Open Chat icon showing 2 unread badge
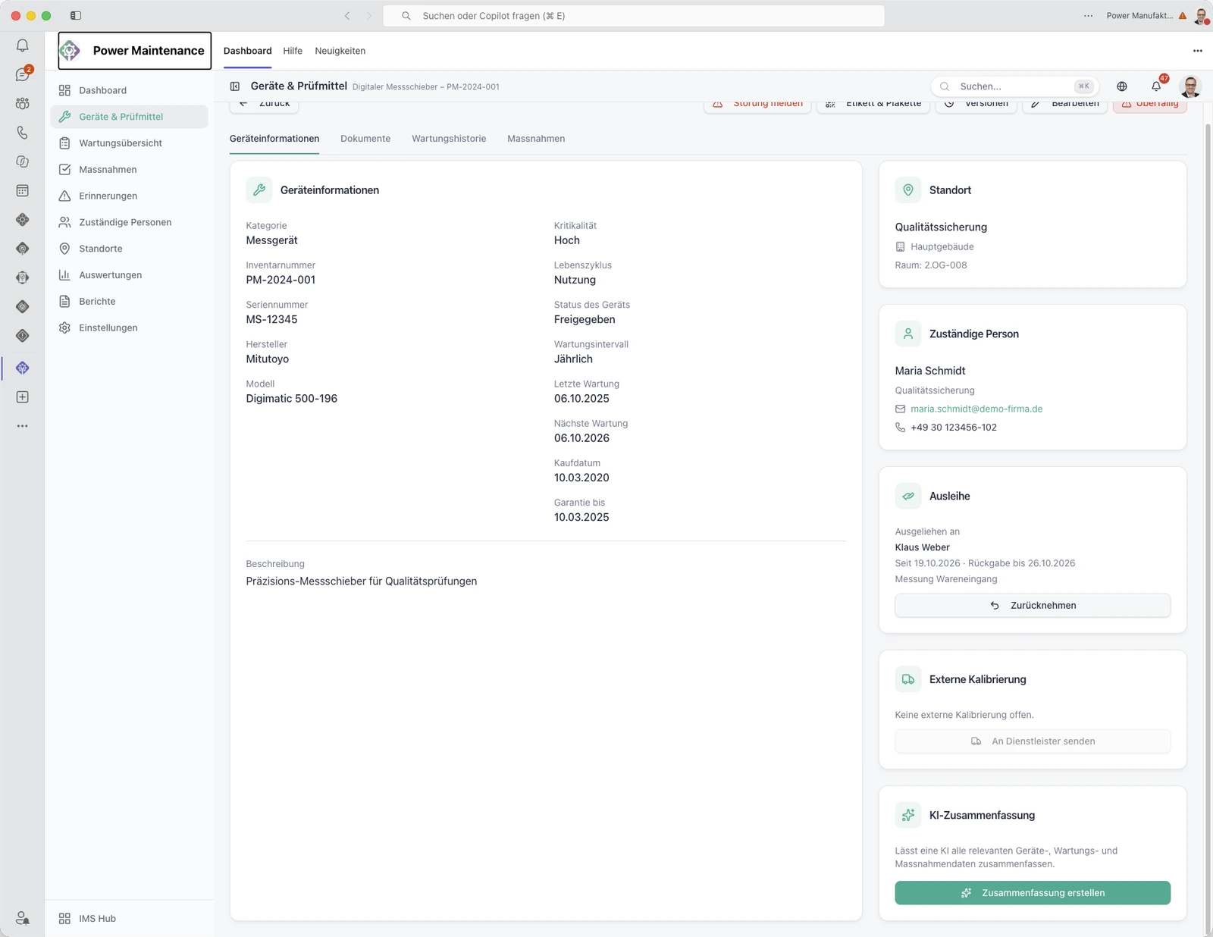 tap(23, 74)
